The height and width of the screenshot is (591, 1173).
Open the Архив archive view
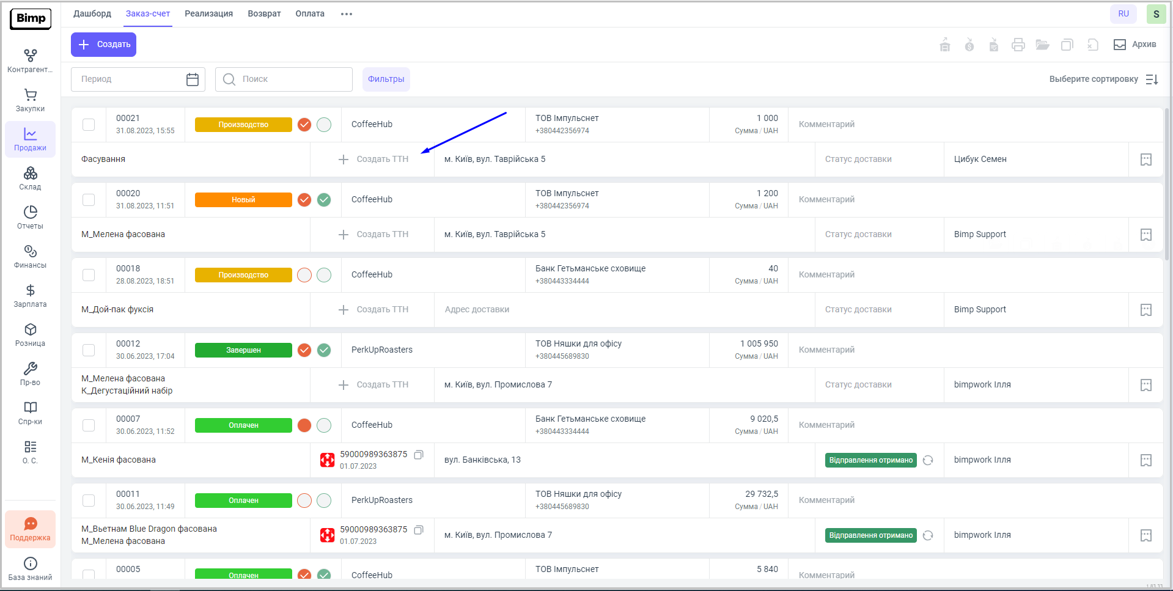[x=1134, y=45]
